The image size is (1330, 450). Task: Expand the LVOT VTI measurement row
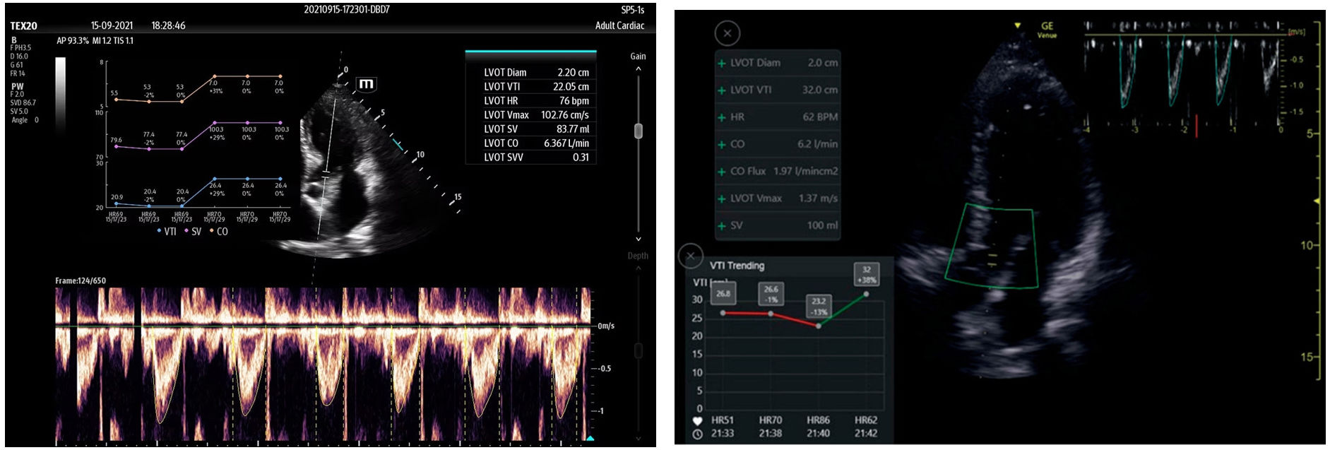[x=722, y=90]
